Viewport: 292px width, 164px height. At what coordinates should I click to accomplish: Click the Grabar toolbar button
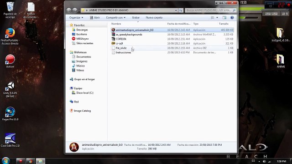tap(136, 17)
